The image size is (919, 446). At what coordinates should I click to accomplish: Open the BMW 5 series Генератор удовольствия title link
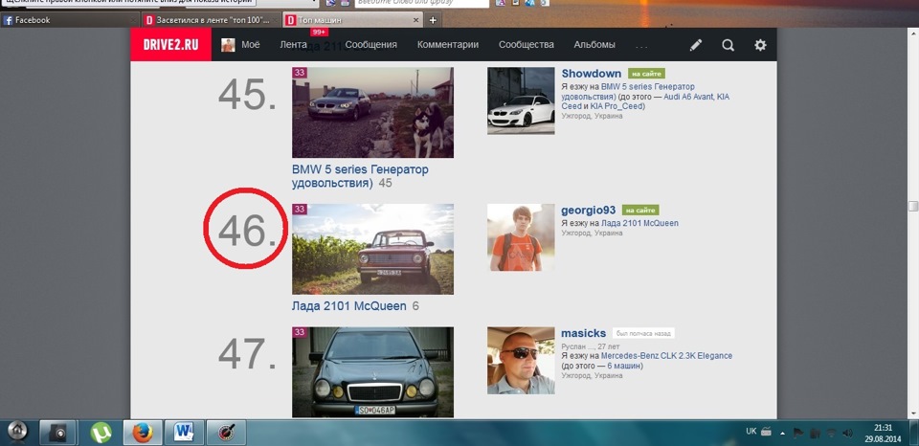click(x=361, y=176)
